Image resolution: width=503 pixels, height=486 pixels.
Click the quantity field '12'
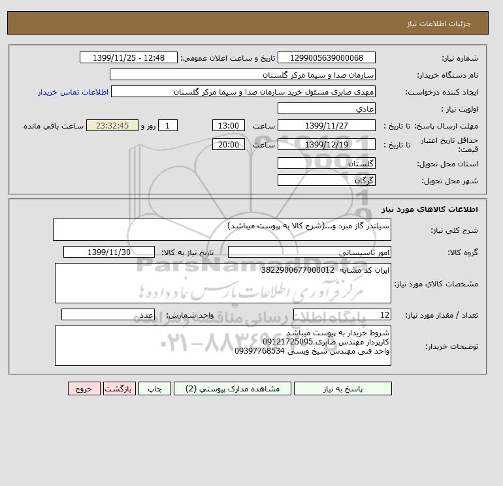coord(342,314)
